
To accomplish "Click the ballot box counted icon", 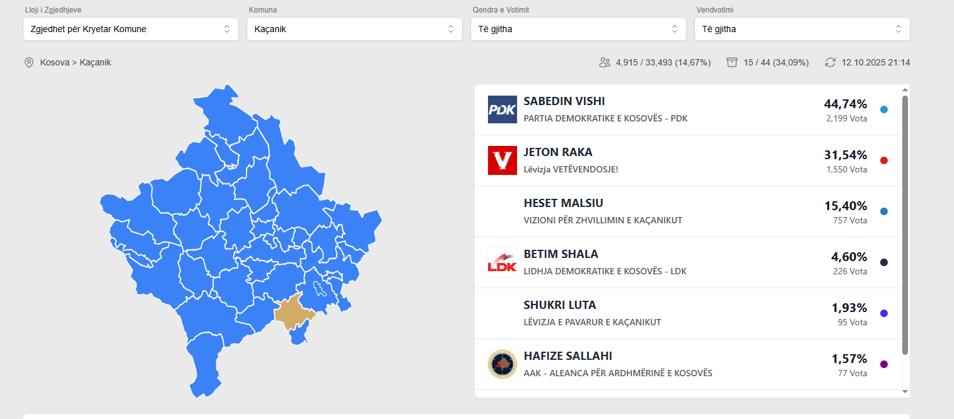I will (x=732, y=62).
